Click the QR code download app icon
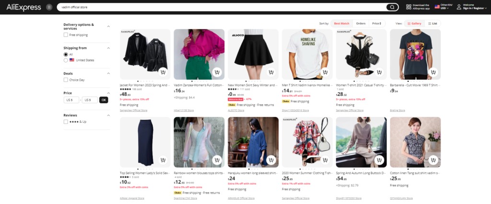491x204 pixels. point(409,7)
